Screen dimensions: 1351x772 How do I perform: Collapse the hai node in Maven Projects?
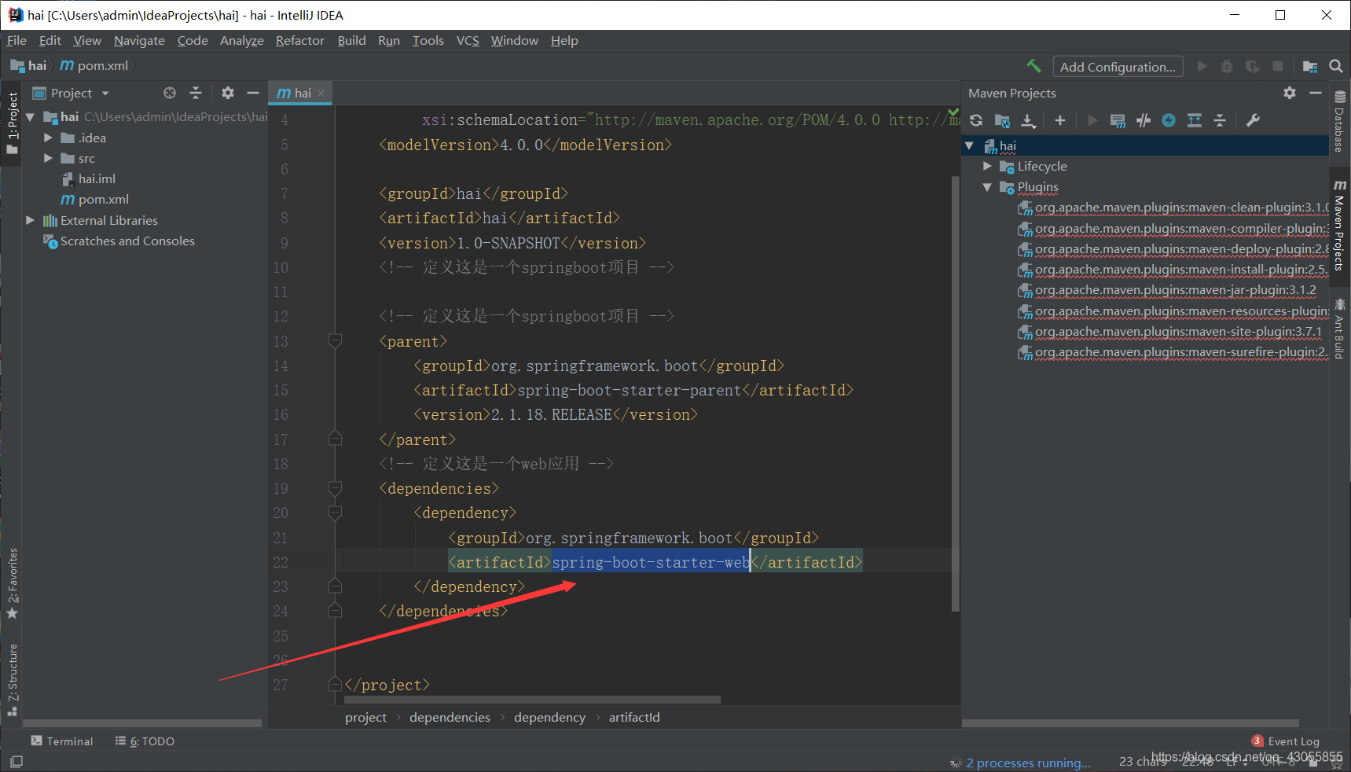pos(970,146)
